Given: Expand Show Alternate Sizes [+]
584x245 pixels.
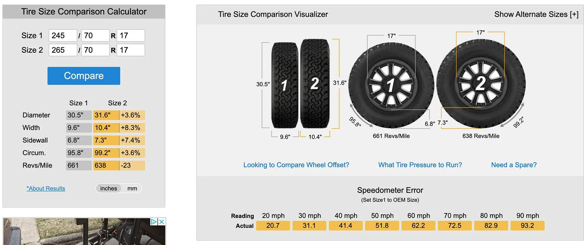Looking at the screenshot, I should (536, 14).
